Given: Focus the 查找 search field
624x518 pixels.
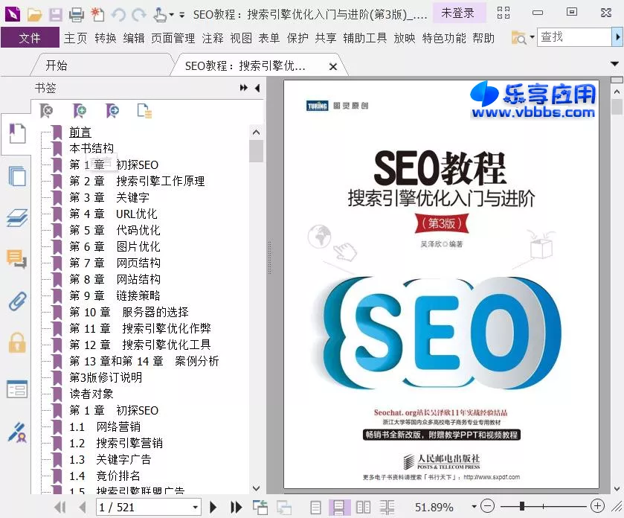Looking at the screenshot, I should (x=574, y=37).
